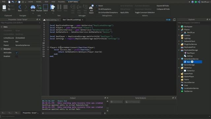Screen dimensions: 211x119
Task: Expand the Workspace tree node
Action: click(179, 26)
